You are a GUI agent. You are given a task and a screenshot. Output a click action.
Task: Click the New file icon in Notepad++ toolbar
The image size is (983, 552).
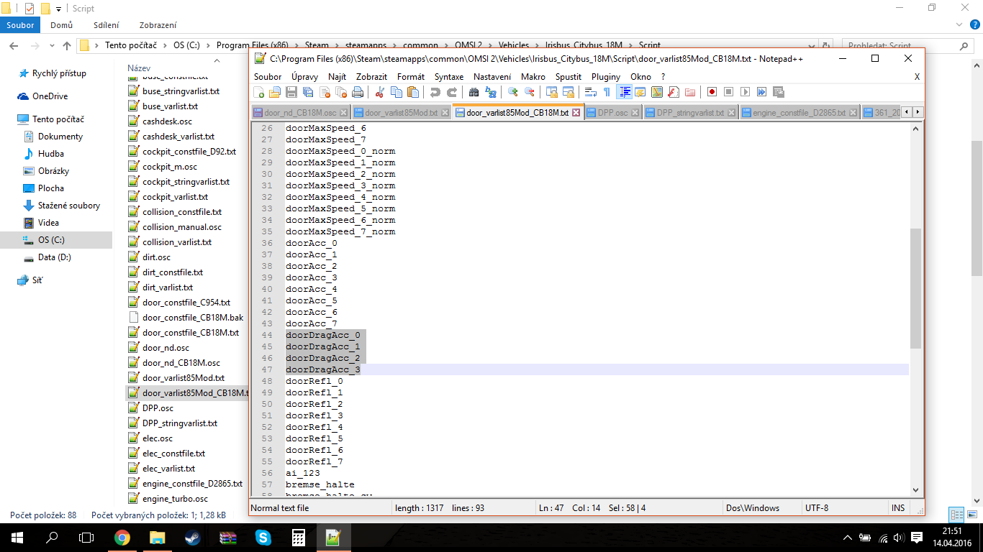tap(259, 92)
